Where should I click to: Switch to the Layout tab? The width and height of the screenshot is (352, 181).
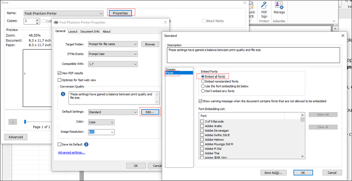click(x=73, y=32)
